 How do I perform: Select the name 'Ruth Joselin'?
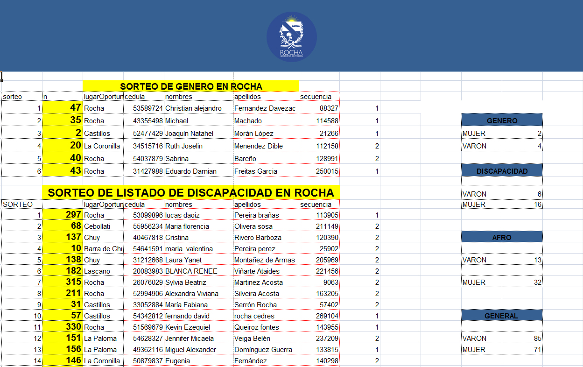pyautogui.click(x=184, y=146)
